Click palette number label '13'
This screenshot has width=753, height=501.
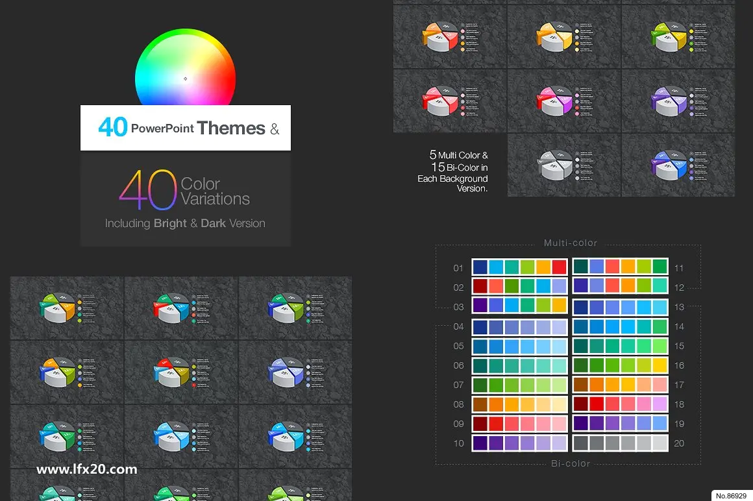click(x=679, y=307)
